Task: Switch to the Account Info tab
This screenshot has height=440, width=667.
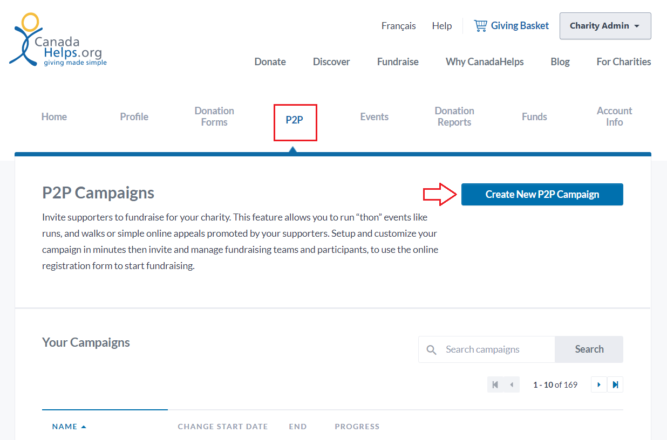Action: [x=615, y=116]
